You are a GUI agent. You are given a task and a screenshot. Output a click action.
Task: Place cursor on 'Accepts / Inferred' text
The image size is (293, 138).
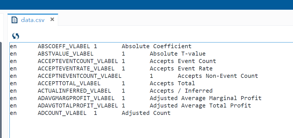coord(181,91)
